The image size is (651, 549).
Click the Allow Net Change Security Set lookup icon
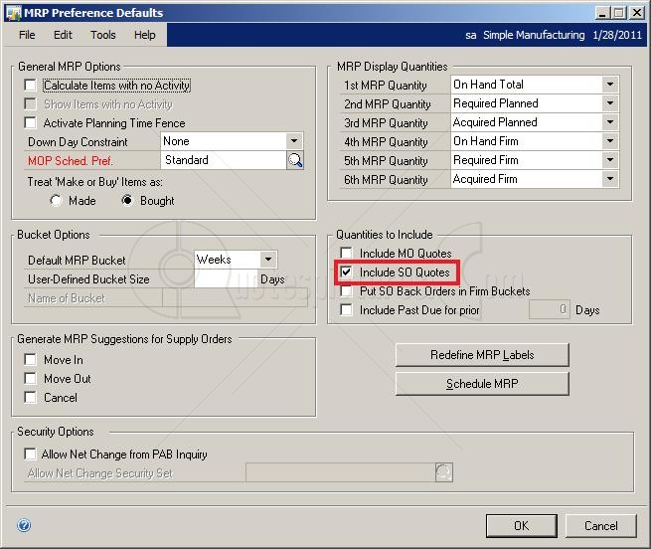tap(443, 473)
